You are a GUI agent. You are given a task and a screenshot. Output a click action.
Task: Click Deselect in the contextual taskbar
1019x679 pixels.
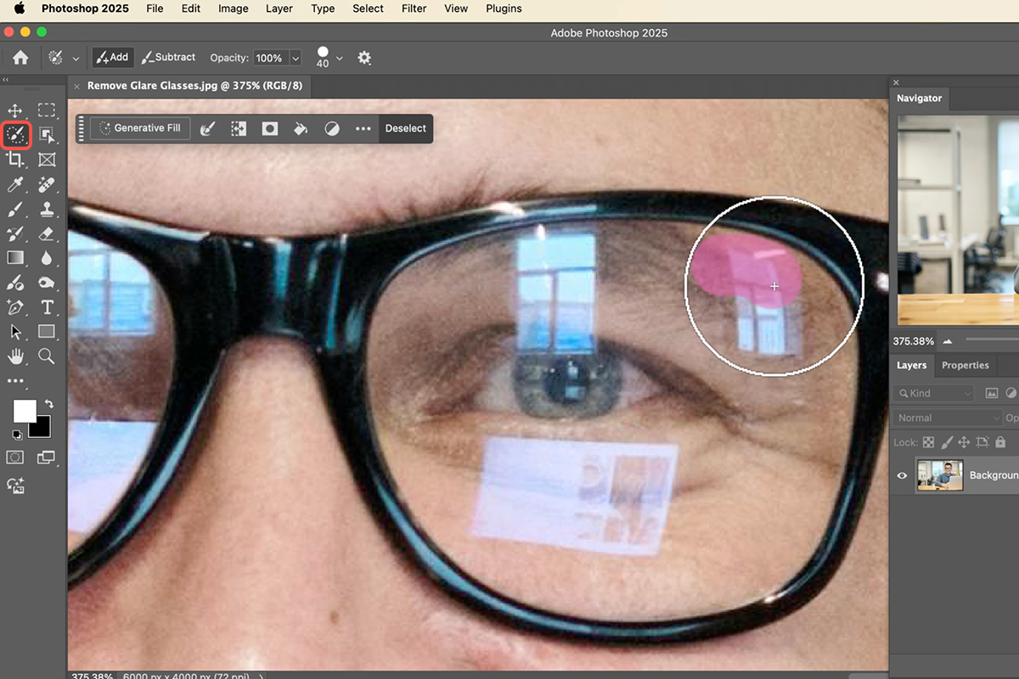405,128
